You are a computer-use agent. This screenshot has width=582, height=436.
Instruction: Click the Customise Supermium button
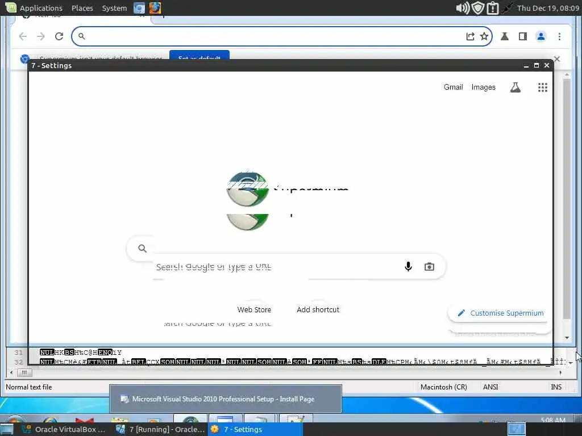[500, 313]
